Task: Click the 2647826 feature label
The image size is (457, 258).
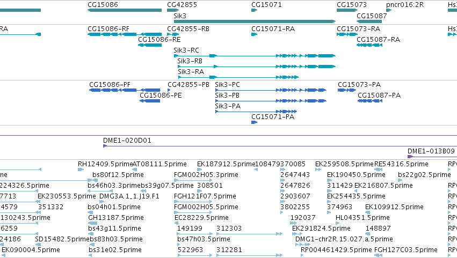Action: pyautogui.click(x=295, y=186)
